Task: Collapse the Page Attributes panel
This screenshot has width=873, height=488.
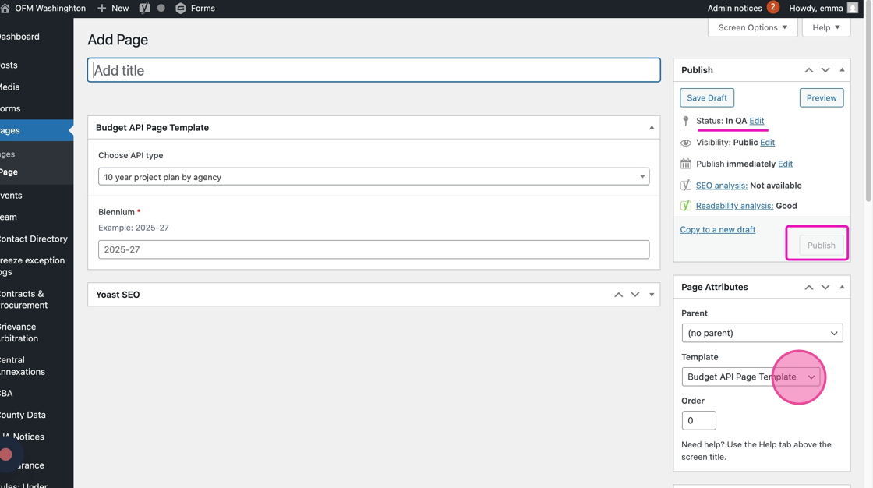Action: tap(842, 287)
